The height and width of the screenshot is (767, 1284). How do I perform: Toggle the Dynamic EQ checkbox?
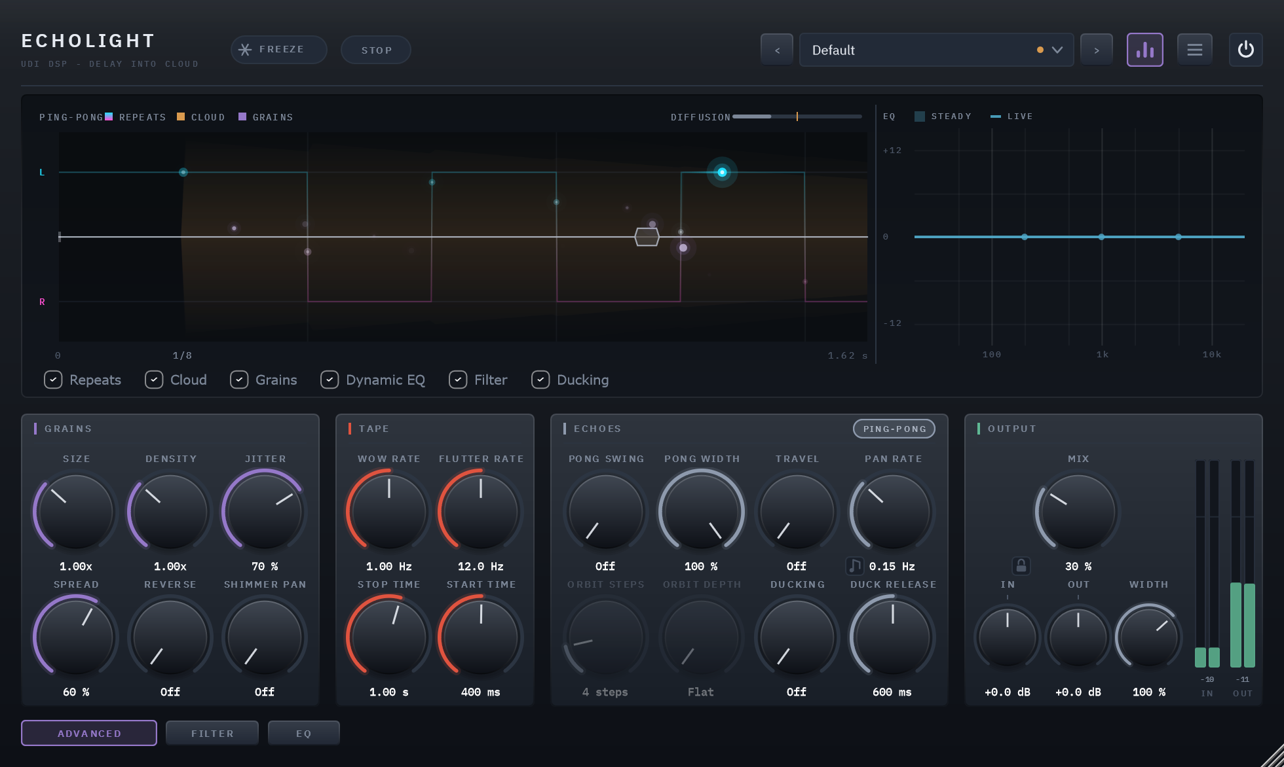click(330, 380)
